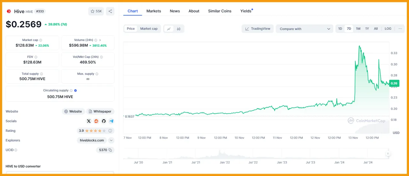Click HIVE to USD converter heading
The image size is (409, 176).
(23, 166)
